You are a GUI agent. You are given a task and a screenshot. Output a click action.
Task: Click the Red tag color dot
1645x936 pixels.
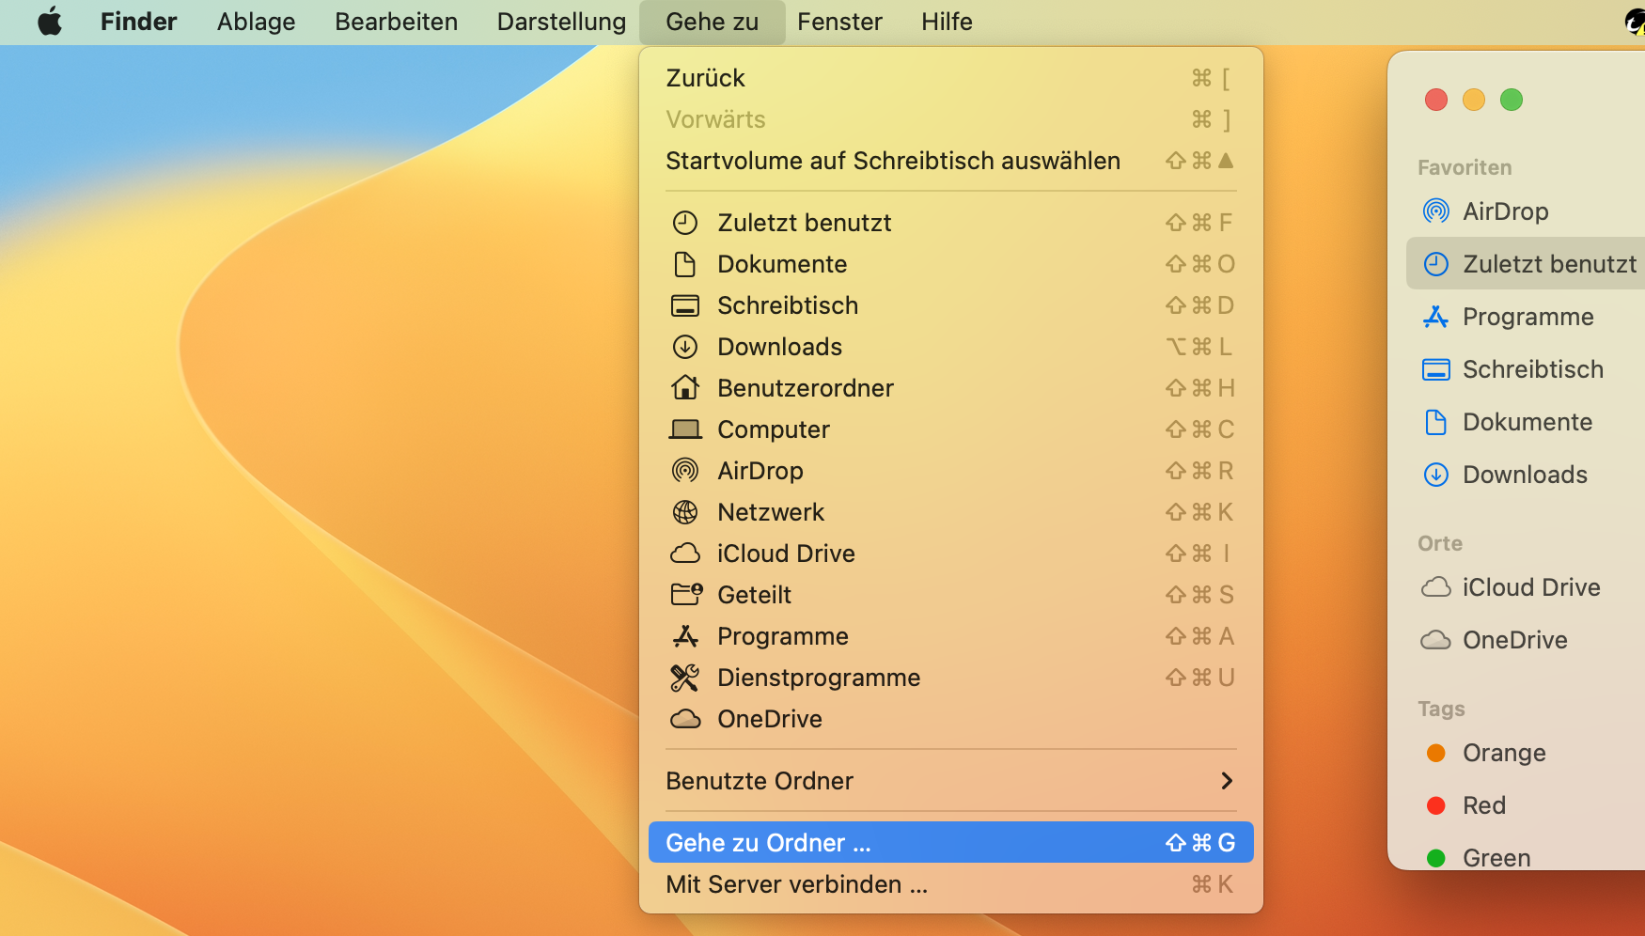[1435, 805]
